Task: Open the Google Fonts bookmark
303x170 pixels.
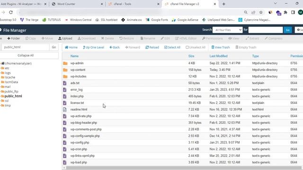Action: click(157, 20)
